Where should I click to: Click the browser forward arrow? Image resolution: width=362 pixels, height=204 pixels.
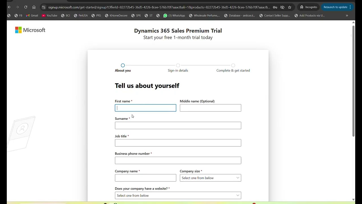[18, 7]
